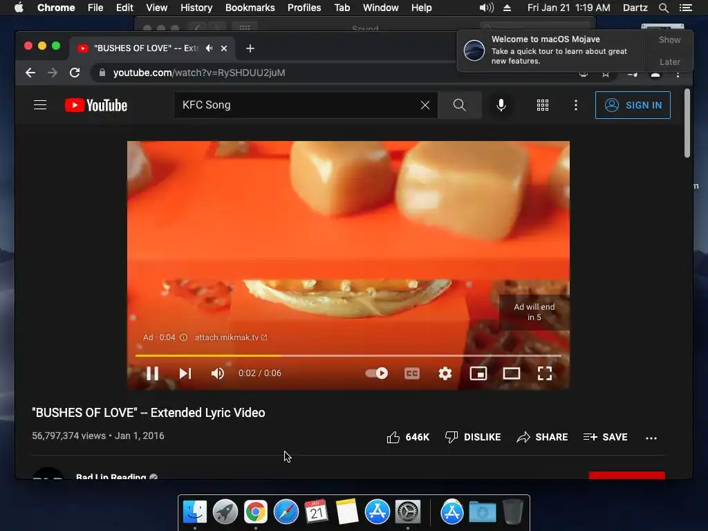
Task: Open the Profiles menu
Action: click(304, 8)
